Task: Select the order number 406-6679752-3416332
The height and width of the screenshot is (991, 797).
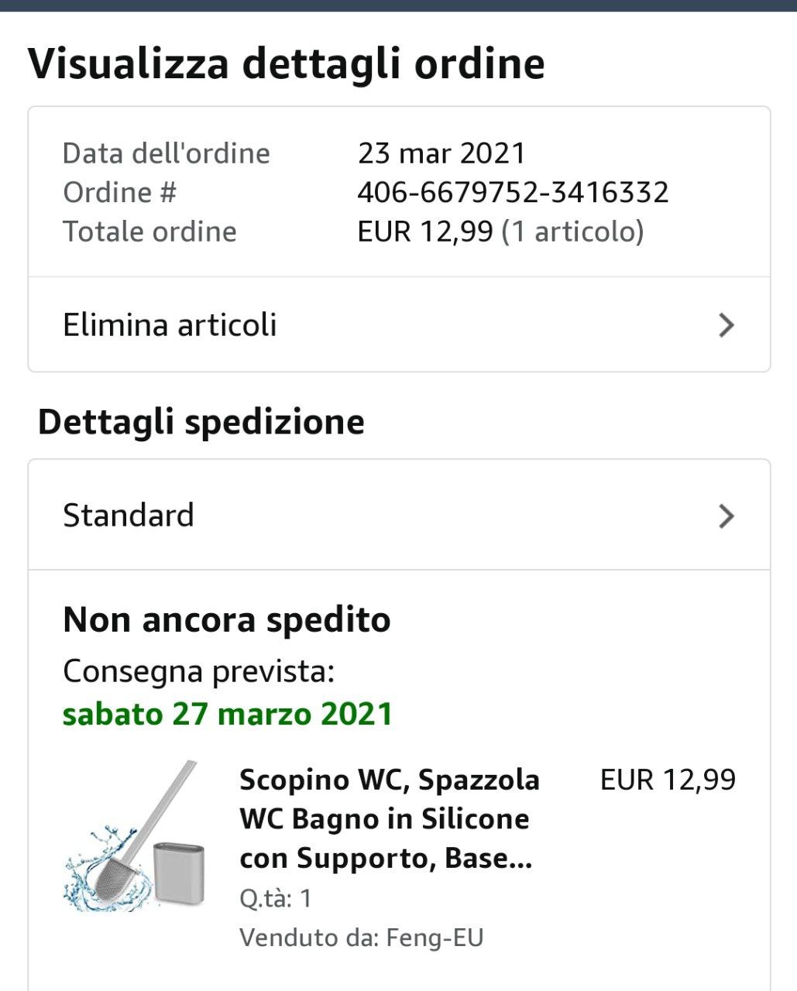Action: (513, 192)
